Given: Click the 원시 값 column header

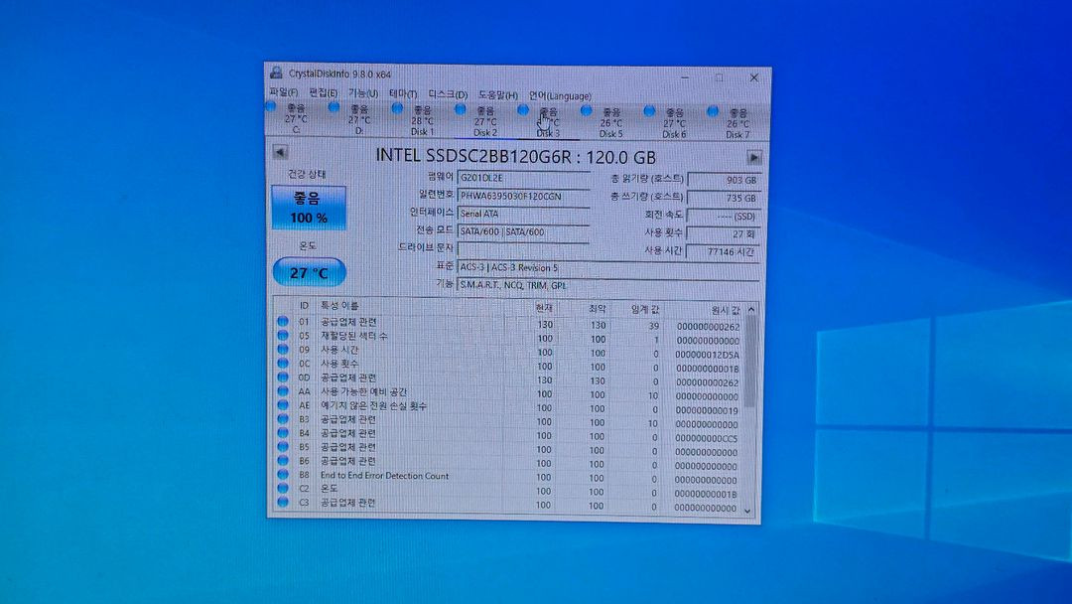Looking at the screenshot, I should (x=725, y=311).
